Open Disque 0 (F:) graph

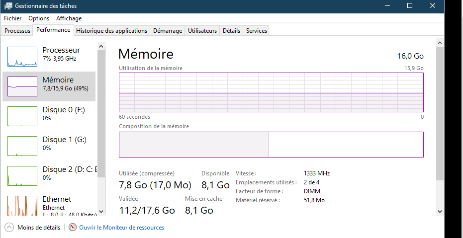(x=22, y=116)
